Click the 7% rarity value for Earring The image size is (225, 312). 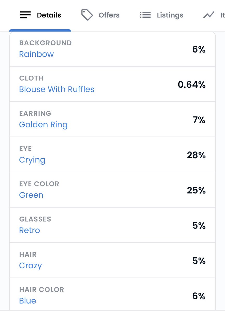pos(199,120)
